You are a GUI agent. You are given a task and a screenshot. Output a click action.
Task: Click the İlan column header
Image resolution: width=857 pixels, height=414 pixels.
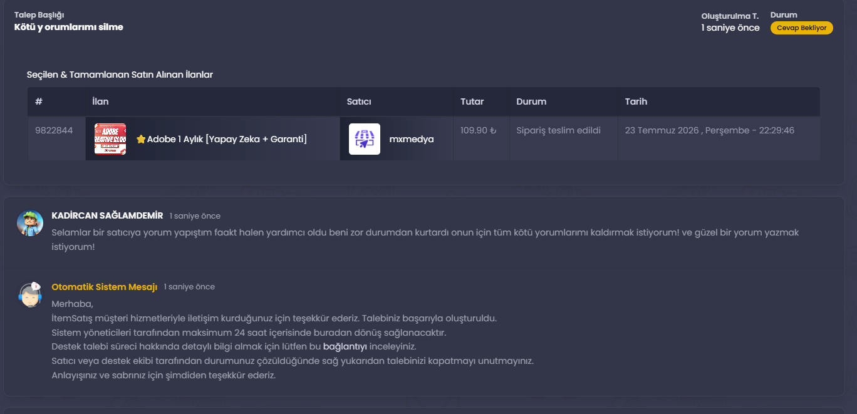[100, 101]
